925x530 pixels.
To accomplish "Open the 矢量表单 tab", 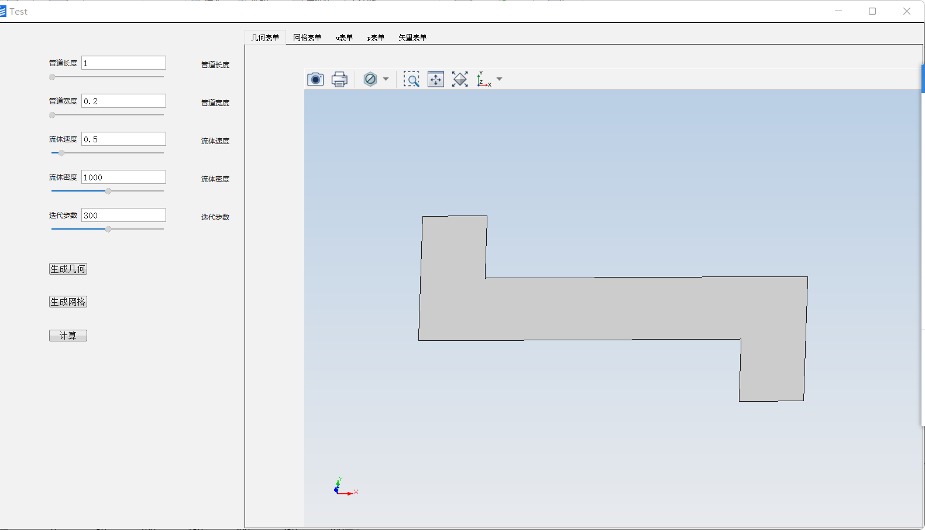I will [412, 37].
